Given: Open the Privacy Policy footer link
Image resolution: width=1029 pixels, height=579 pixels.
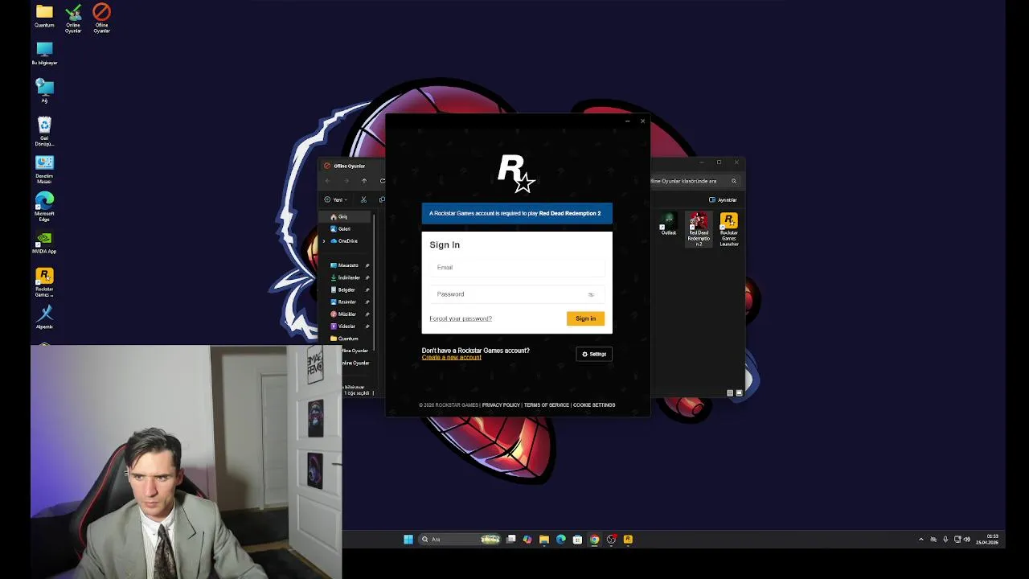Looking at the screenshot, I should (x=501, y=404).
